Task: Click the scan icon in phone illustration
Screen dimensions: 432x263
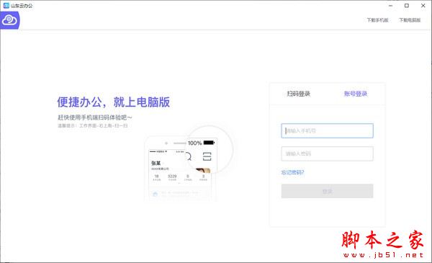Action: [x=207, y=156]
